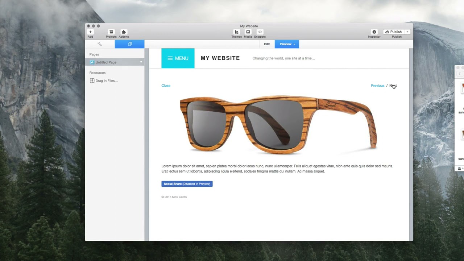Click the Drag in Files resources row

(x=115, y=81)
